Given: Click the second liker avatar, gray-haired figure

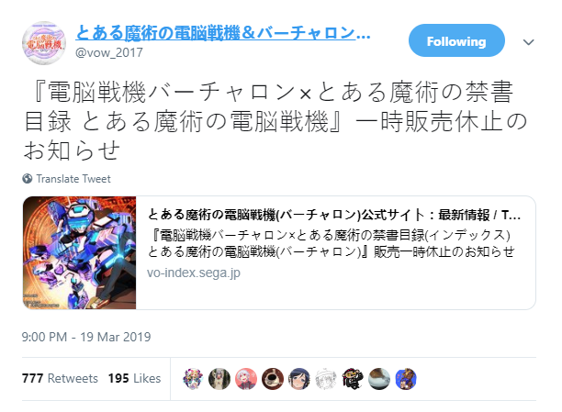Looking at the screenshot, I should (x=219, y=379).
